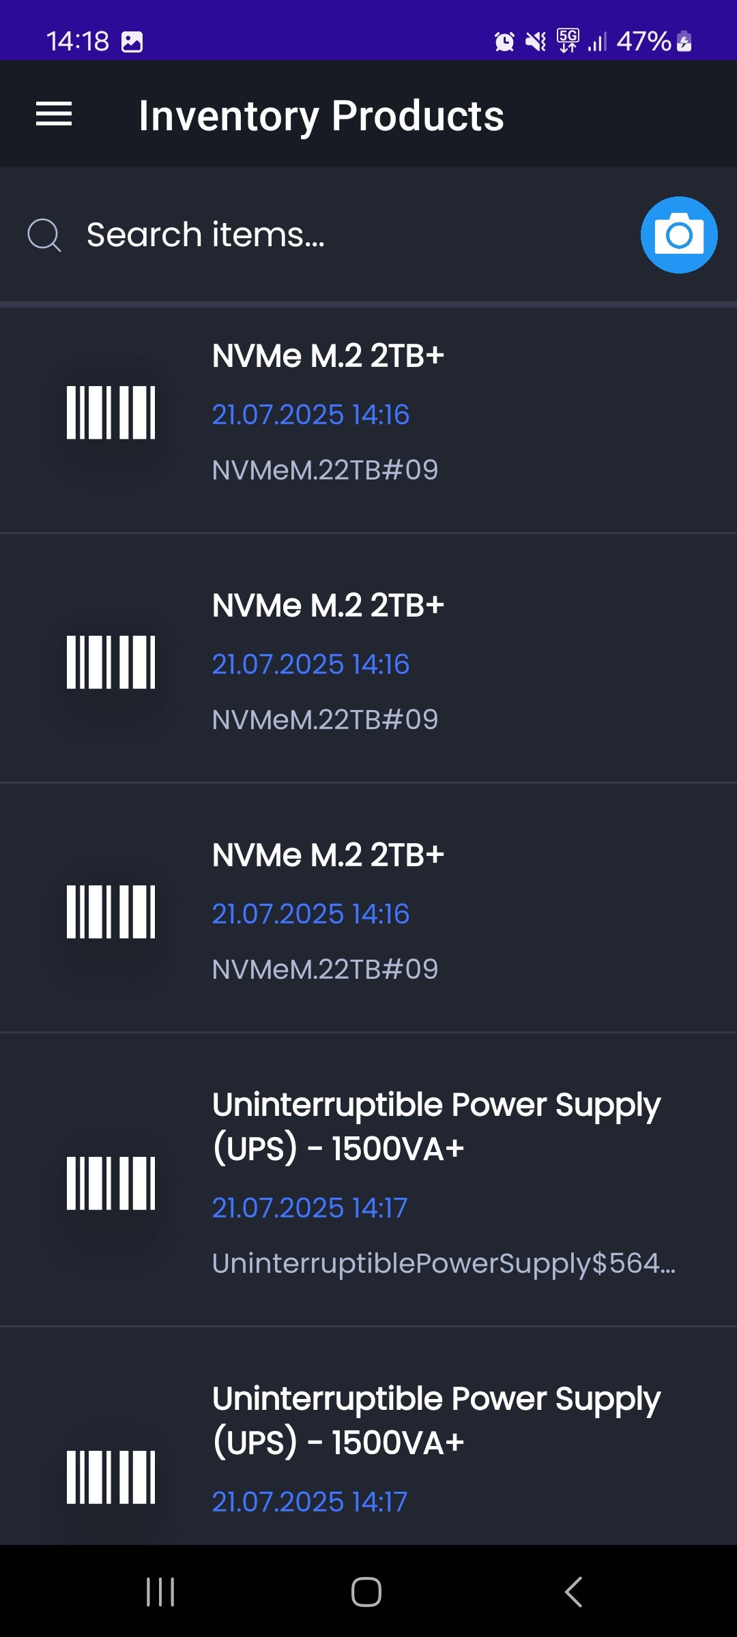
Task: Tap the Inventory Products header title
Action: tap(321, 115)
